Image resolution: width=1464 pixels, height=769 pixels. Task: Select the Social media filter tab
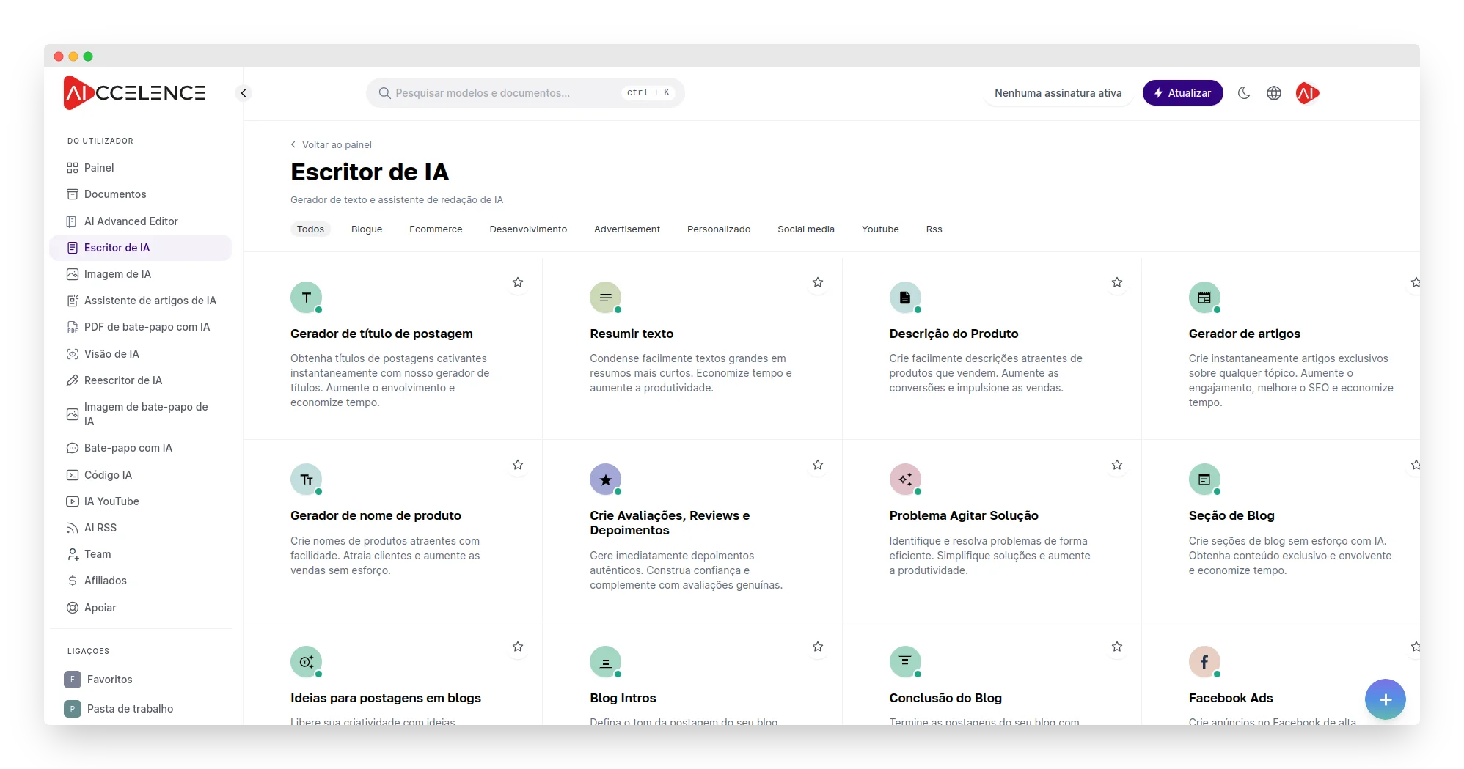click(805, 229)
